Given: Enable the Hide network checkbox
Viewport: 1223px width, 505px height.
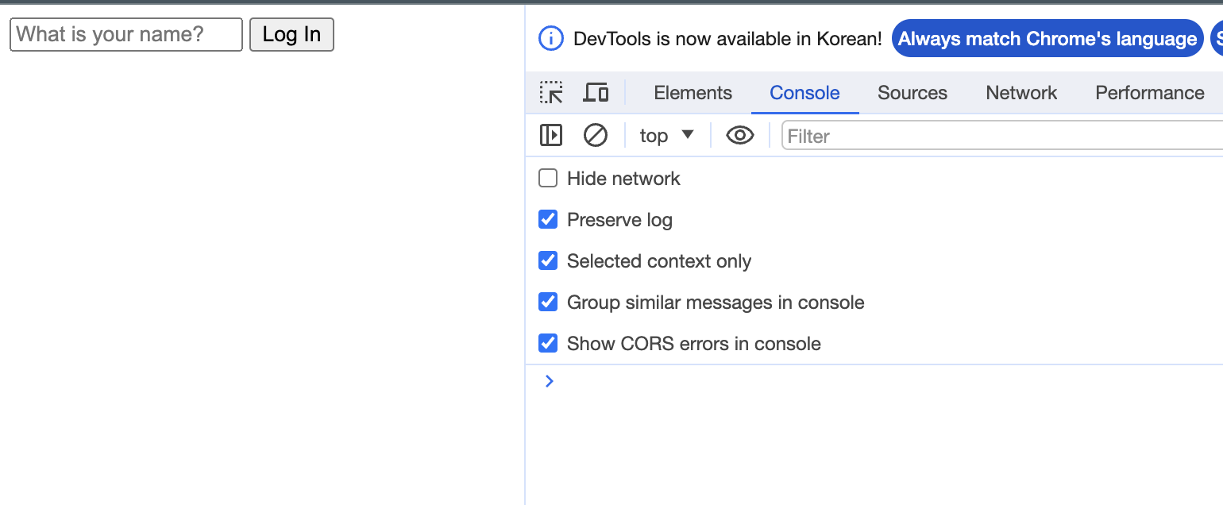Looking at the screenshot, I should tap(548, 178).
